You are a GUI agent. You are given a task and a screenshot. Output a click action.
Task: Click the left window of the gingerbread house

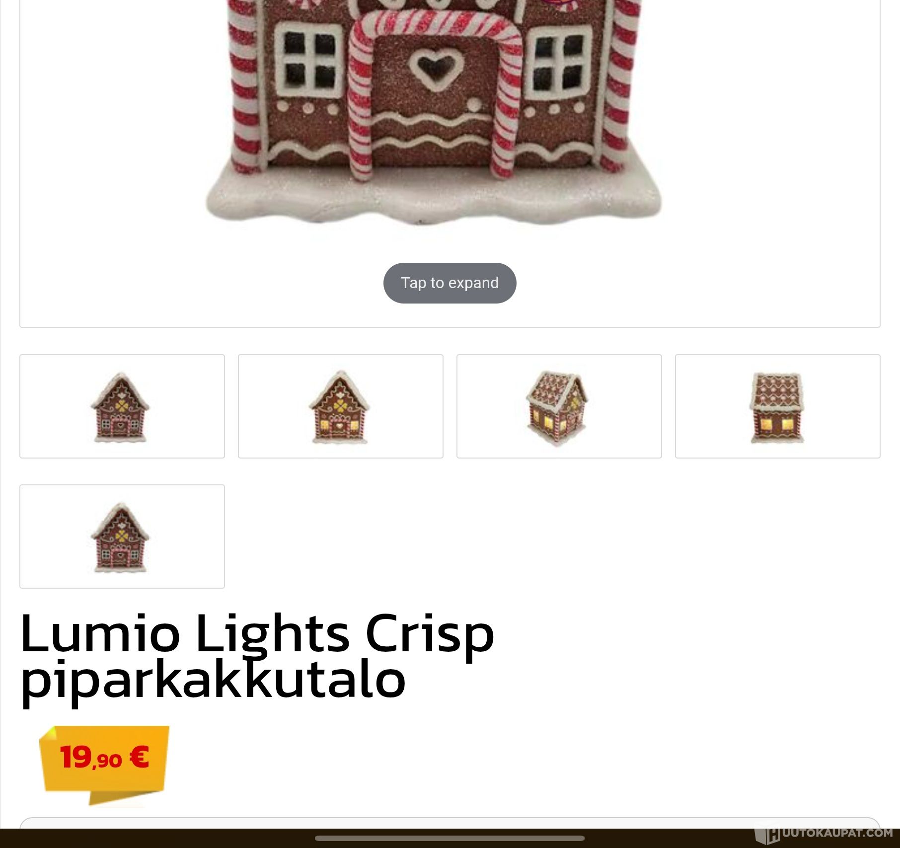tap(309, 60)
